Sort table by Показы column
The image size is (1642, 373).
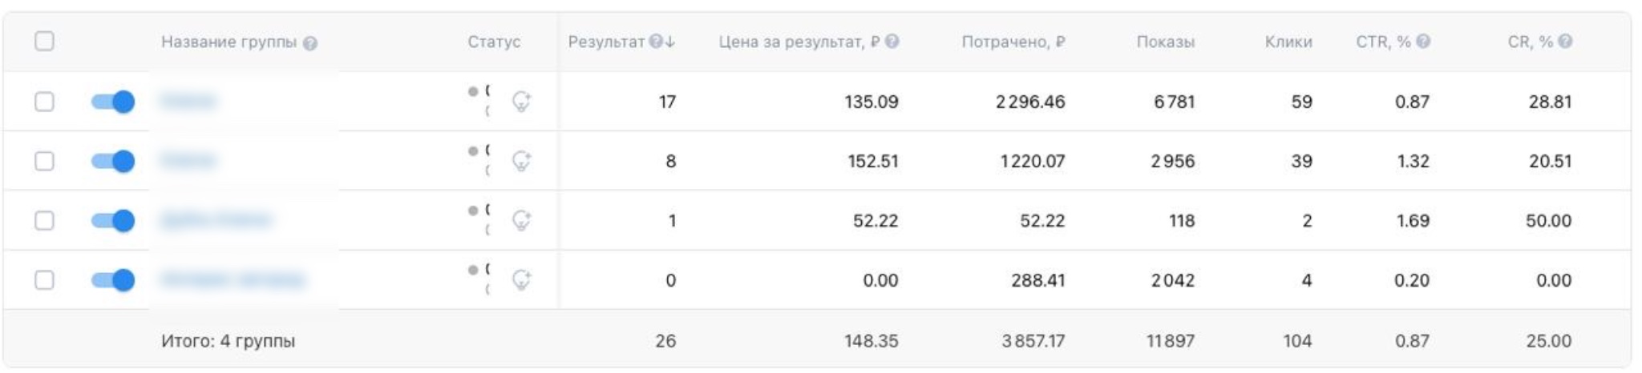[1165, 42]
